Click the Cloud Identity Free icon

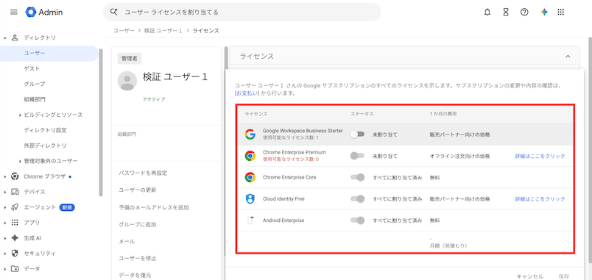click(250, 198)
